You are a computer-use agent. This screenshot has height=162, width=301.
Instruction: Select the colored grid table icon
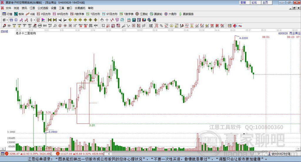230,26
